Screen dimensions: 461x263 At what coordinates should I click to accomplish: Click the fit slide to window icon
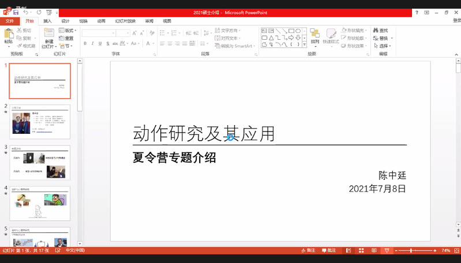coord(455,251)
